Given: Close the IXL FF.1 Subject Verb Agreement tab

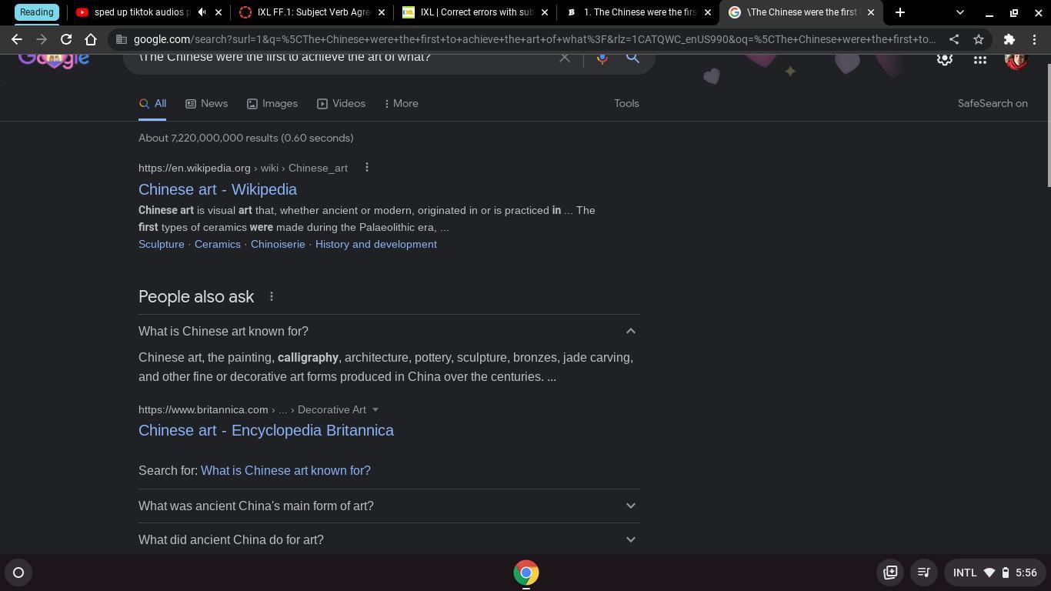Looking at the screenshot, I should 382,12.
